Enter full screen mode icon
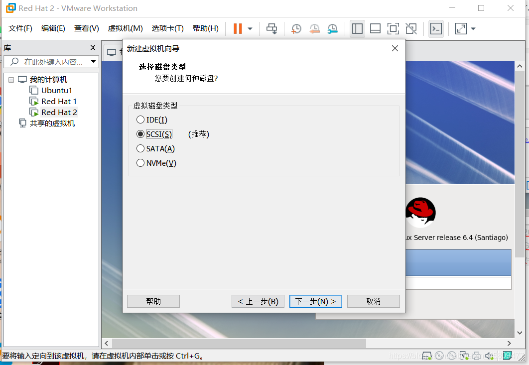 [393, 29]
